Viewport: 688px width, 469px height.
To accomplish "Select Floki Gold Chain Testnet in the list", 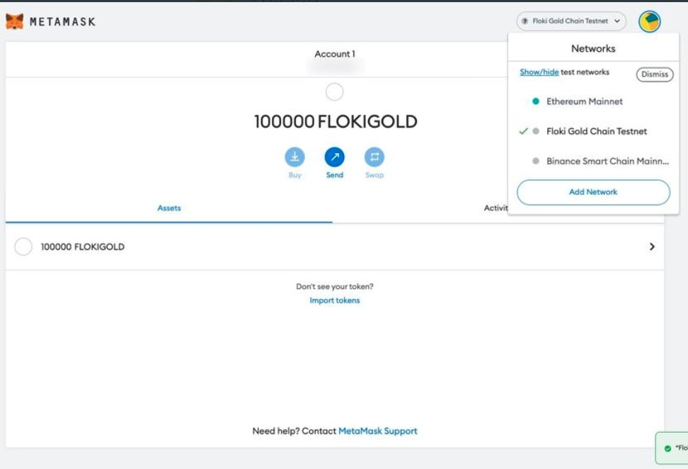I will coord(593,131).
